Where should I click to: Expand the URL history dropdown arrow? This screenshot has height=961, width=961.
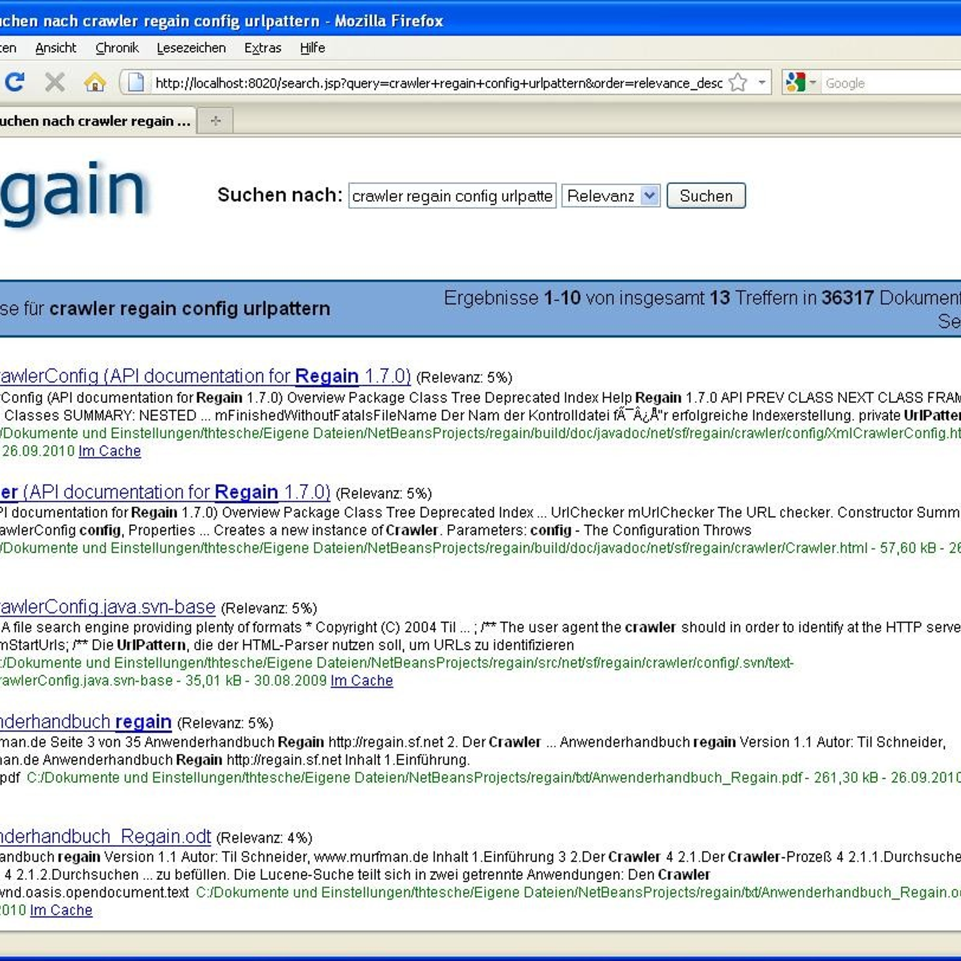[x=762, y=82]
